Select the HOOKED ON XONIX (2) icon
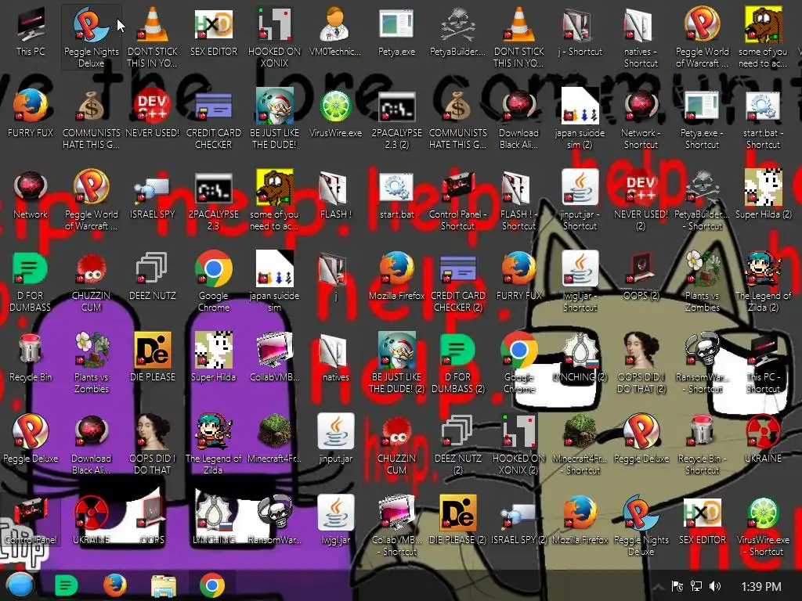Screen dimensions: 802x601 click(x=518, y=444)
